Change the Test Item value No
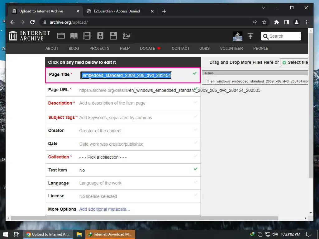 click(82, 170)
